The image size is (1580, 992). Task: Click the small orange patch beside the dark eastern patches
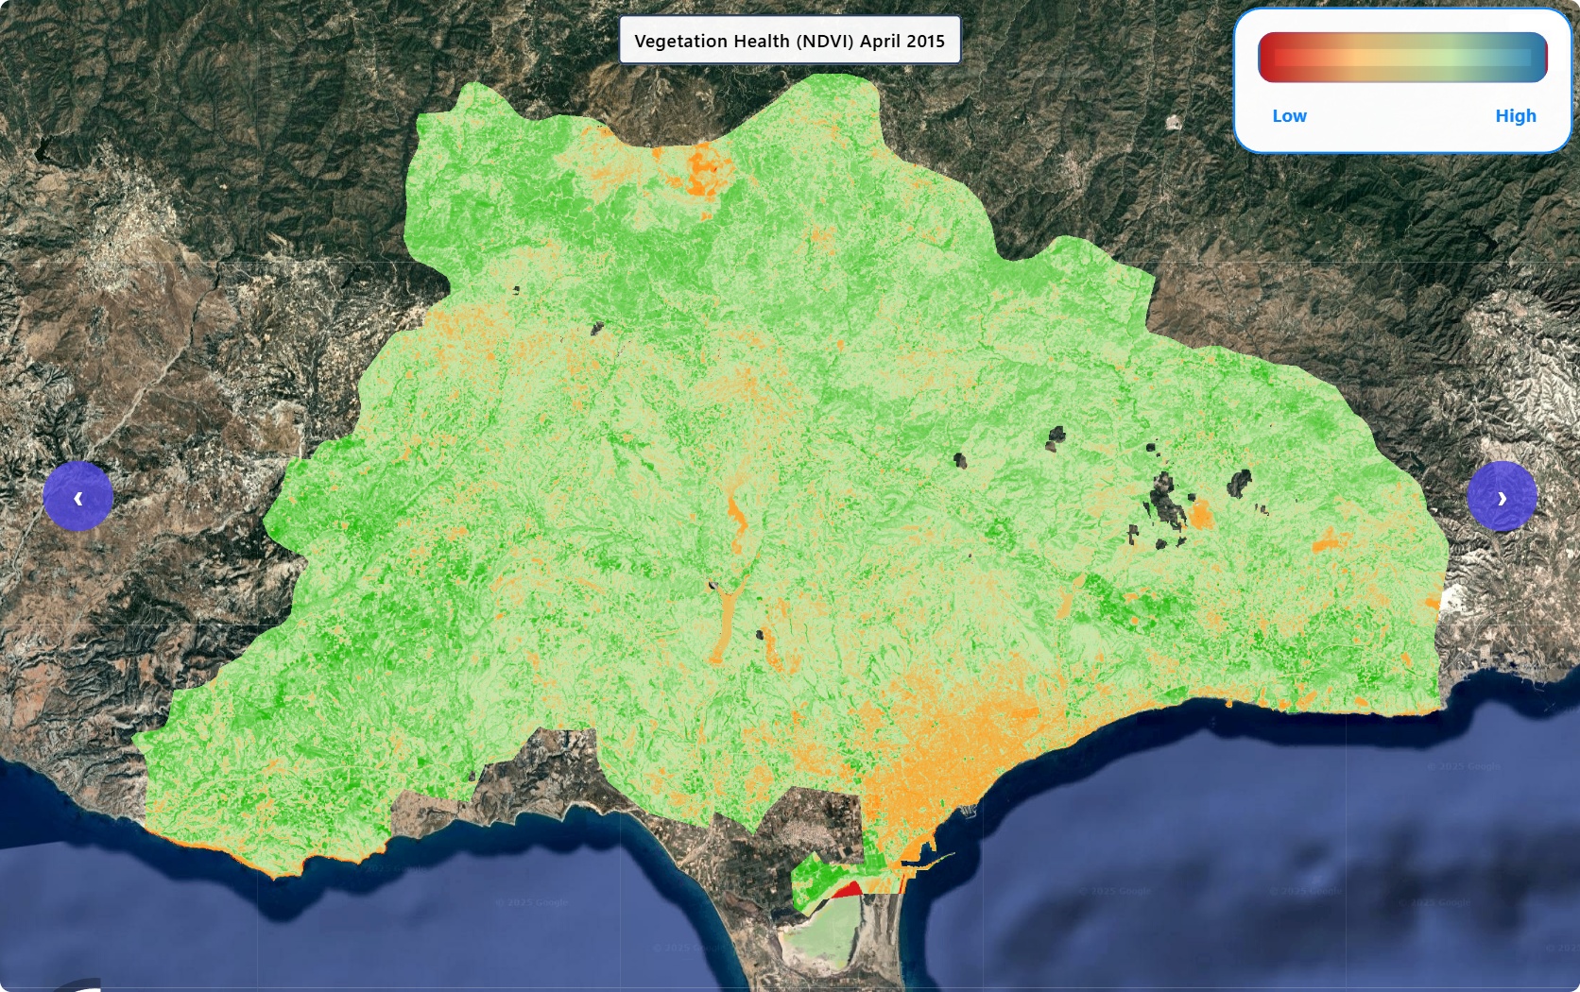coord(1201,516)
